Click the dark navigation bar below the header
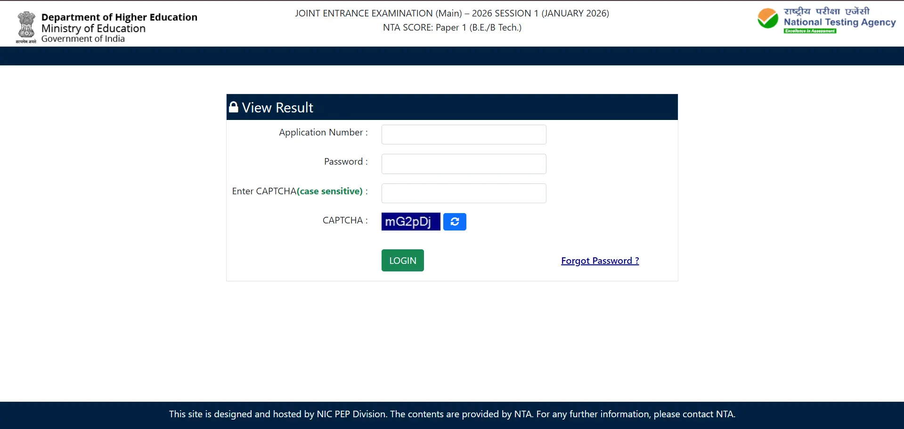This screenshot has height=429, width=904. (x=452, y=56)
